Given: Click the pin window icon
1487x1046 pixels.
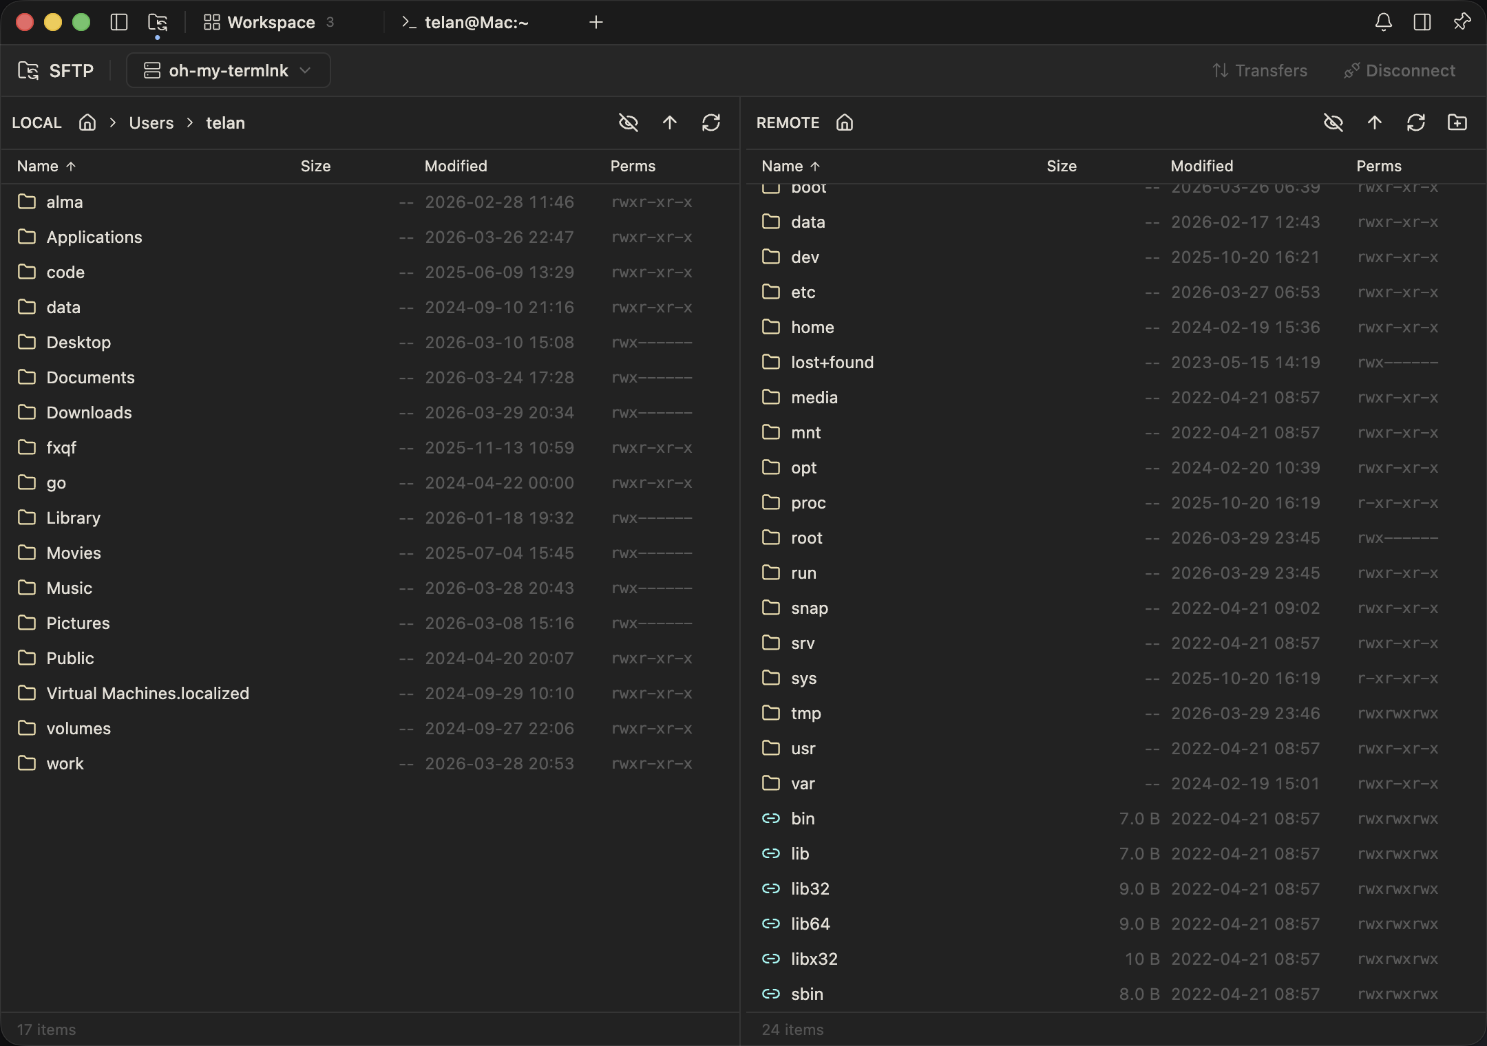Looking at the screenshot, I should [1462, 23].
